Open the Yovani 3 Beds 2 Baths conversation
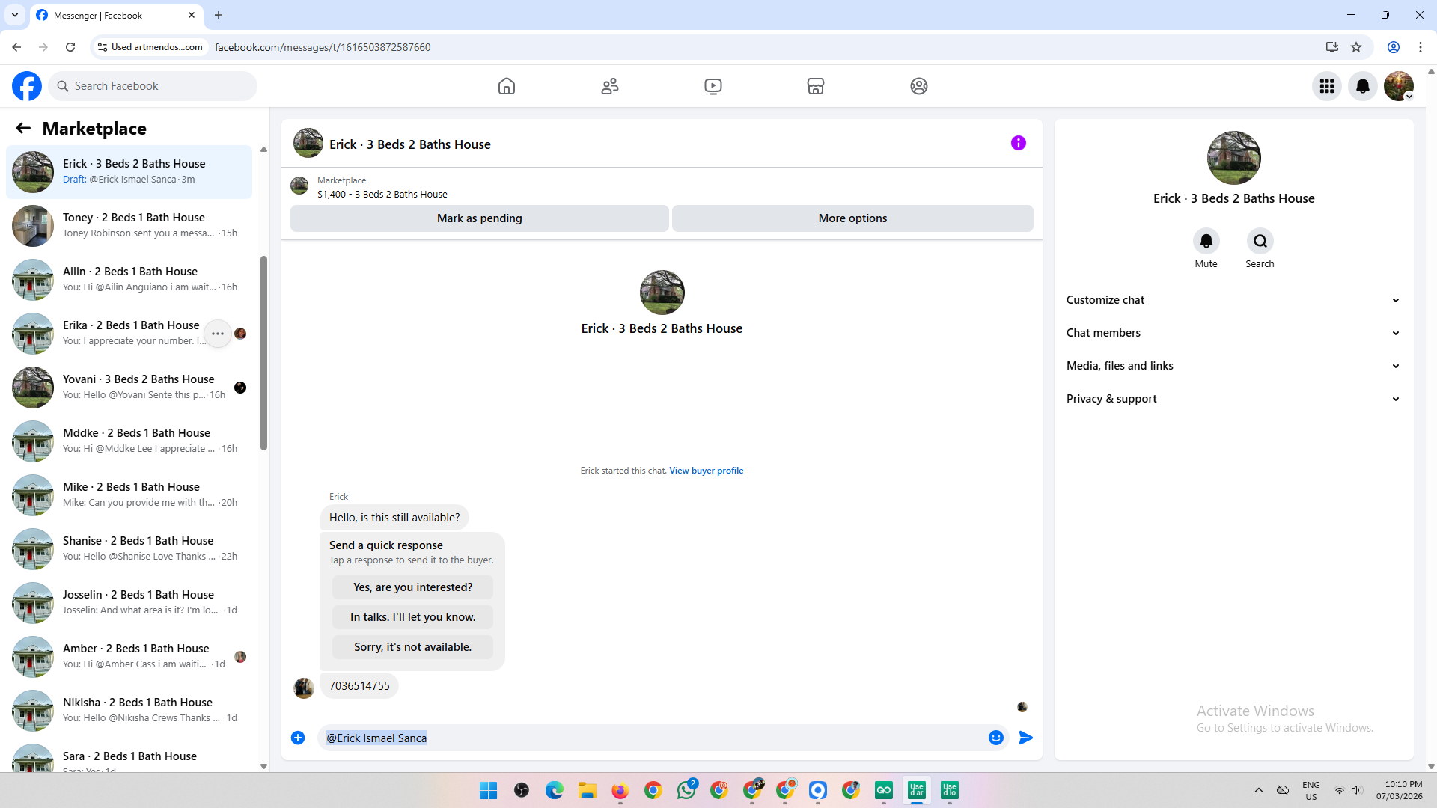 coord(129,388)
